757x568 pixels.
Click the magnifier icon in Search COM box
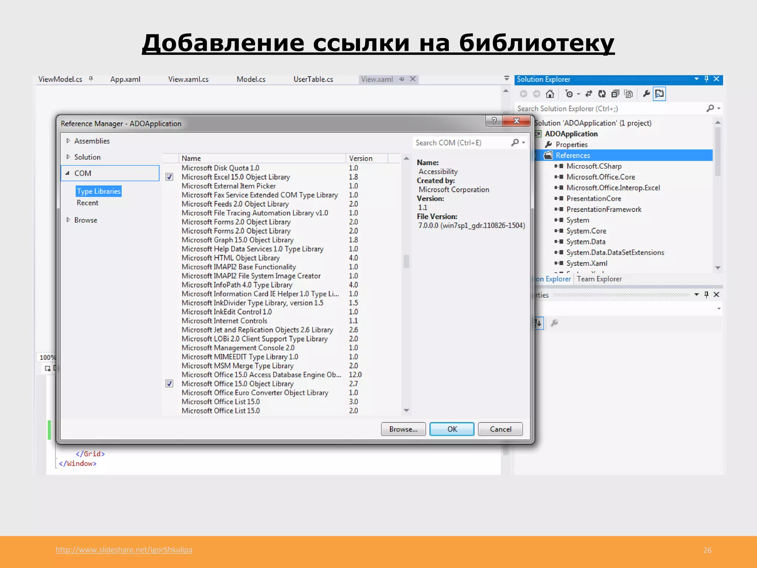(515, 143)
